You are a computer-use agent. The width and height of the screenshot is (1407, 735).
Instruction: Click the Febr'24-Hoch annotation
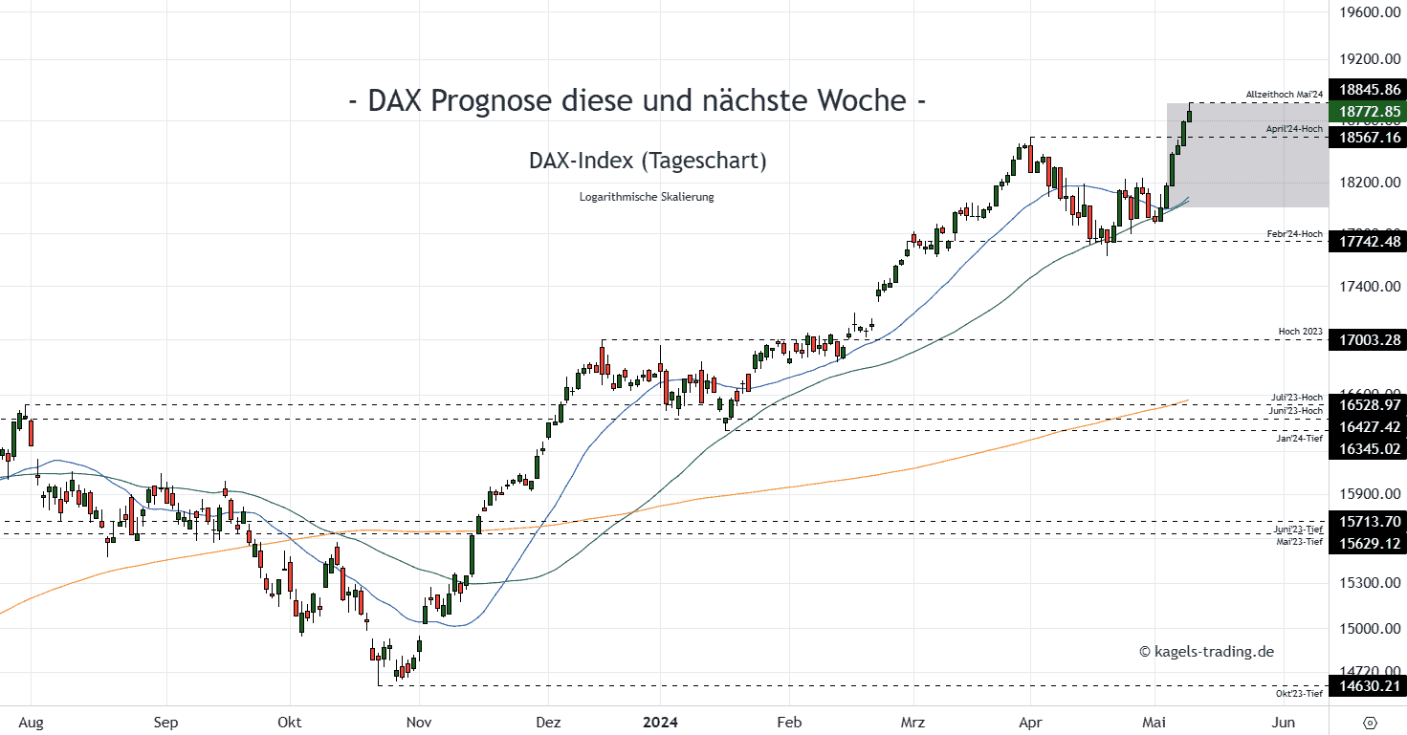point(1294,234)
